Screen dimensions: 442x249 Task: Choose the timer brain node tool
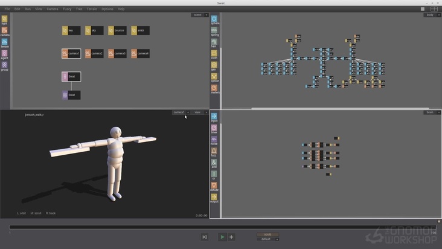pyautogui.click(x=214, y=129)
